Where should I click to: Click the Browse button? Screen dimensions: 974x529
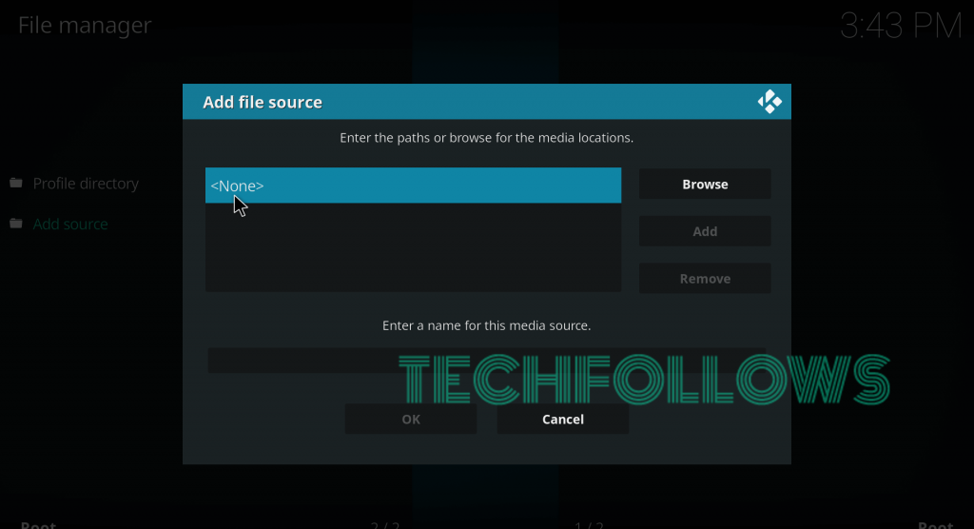tap(705, 184)
